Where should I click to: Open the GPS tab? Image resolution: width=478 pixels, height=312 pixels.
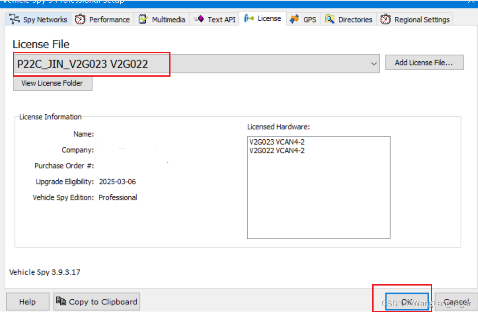304,19
